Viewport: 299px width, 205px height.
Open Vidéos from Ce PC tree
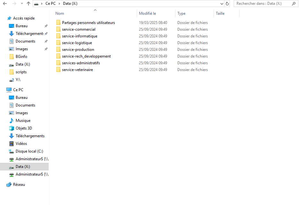[x=21, y=144]
